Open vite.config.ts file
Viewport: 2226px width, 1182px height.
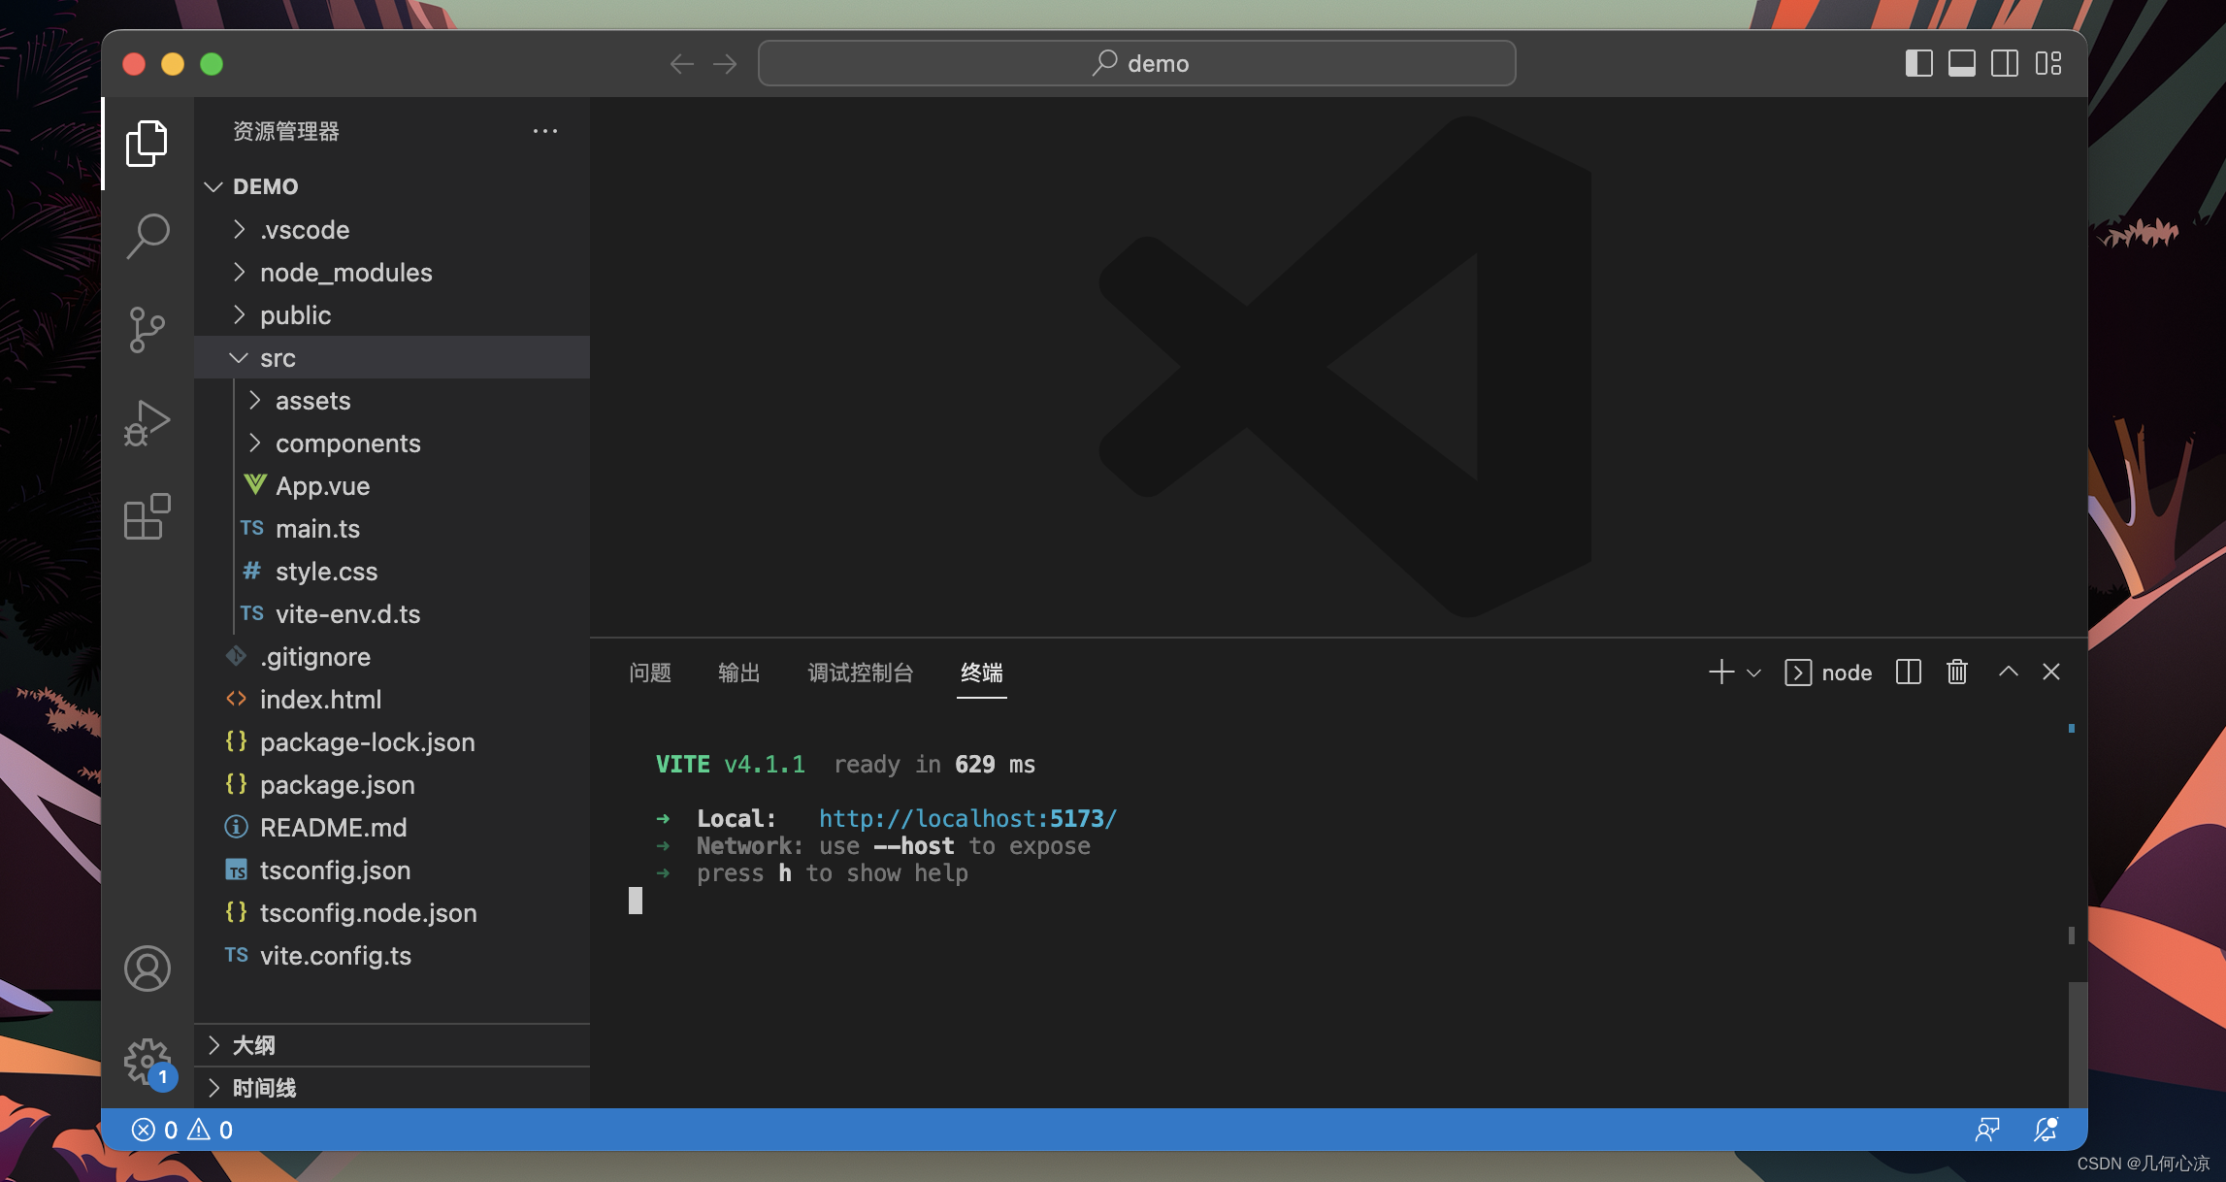tap(392, 956)
